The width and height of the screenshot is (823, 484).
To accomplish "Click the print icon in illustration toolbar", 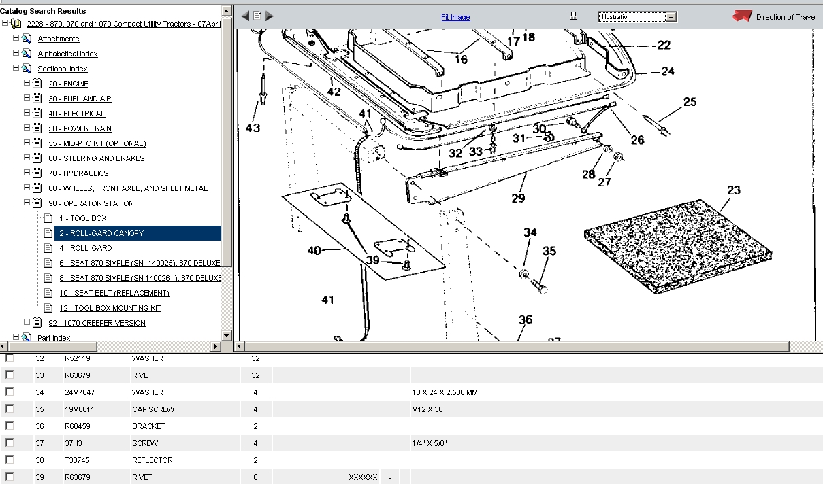I will [x=573, y=16].
